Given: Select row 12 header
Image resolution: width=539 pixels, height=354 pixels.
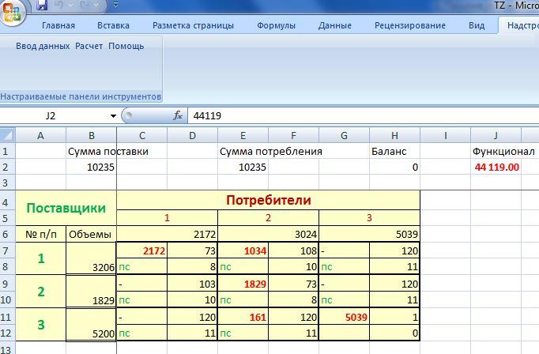Looking at the screenshot, I should tap(8, 333).
